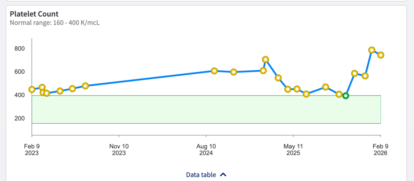Click the data point right after the 700 peak

[278, 78]
